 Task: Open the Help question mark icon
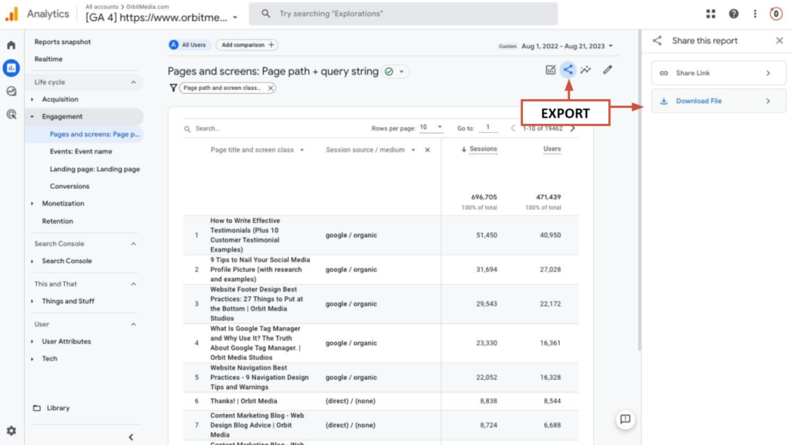[x=733, y=14]
